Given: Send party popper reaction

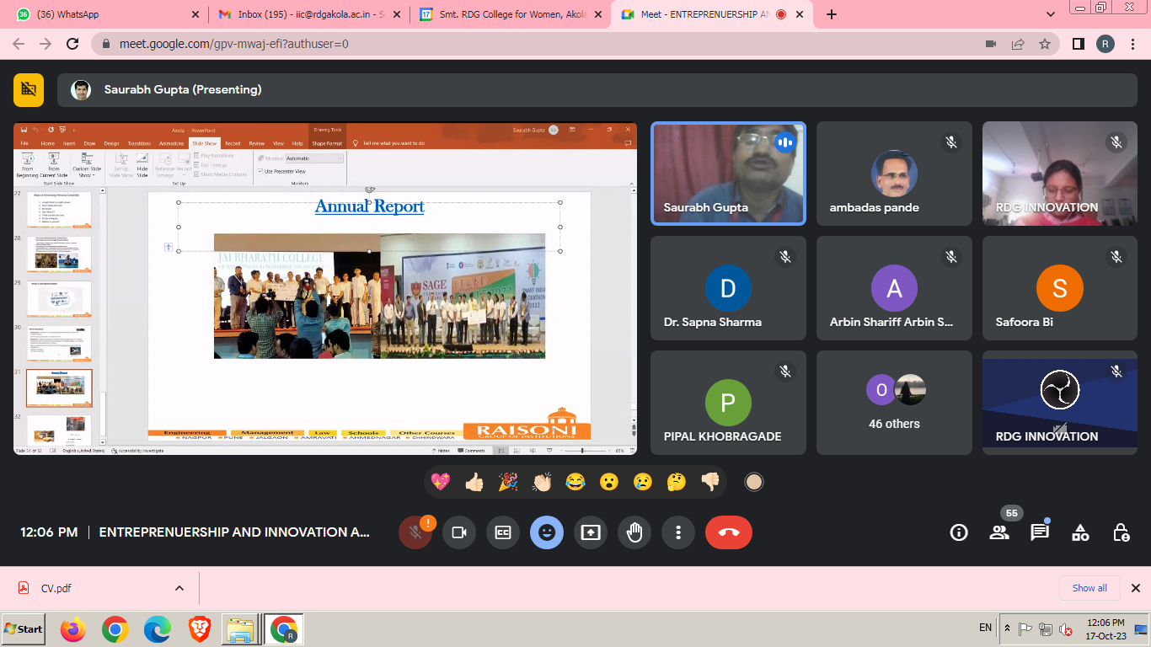Looking at the screenshot, I should click(x=508, y=482).
